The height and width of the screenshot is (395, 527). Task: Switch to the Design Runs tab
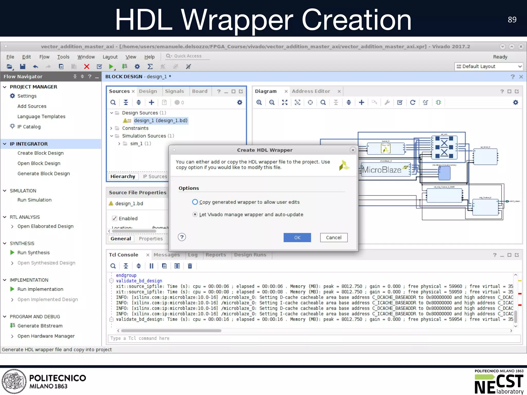point(250,255)
